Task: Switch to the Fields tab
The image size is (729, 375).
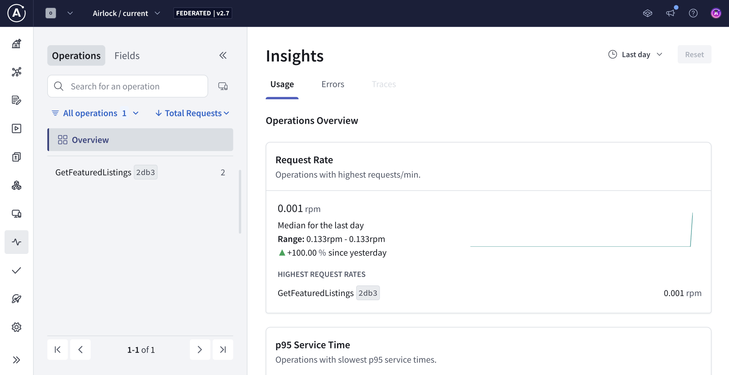Action: [x=127, y=55]
